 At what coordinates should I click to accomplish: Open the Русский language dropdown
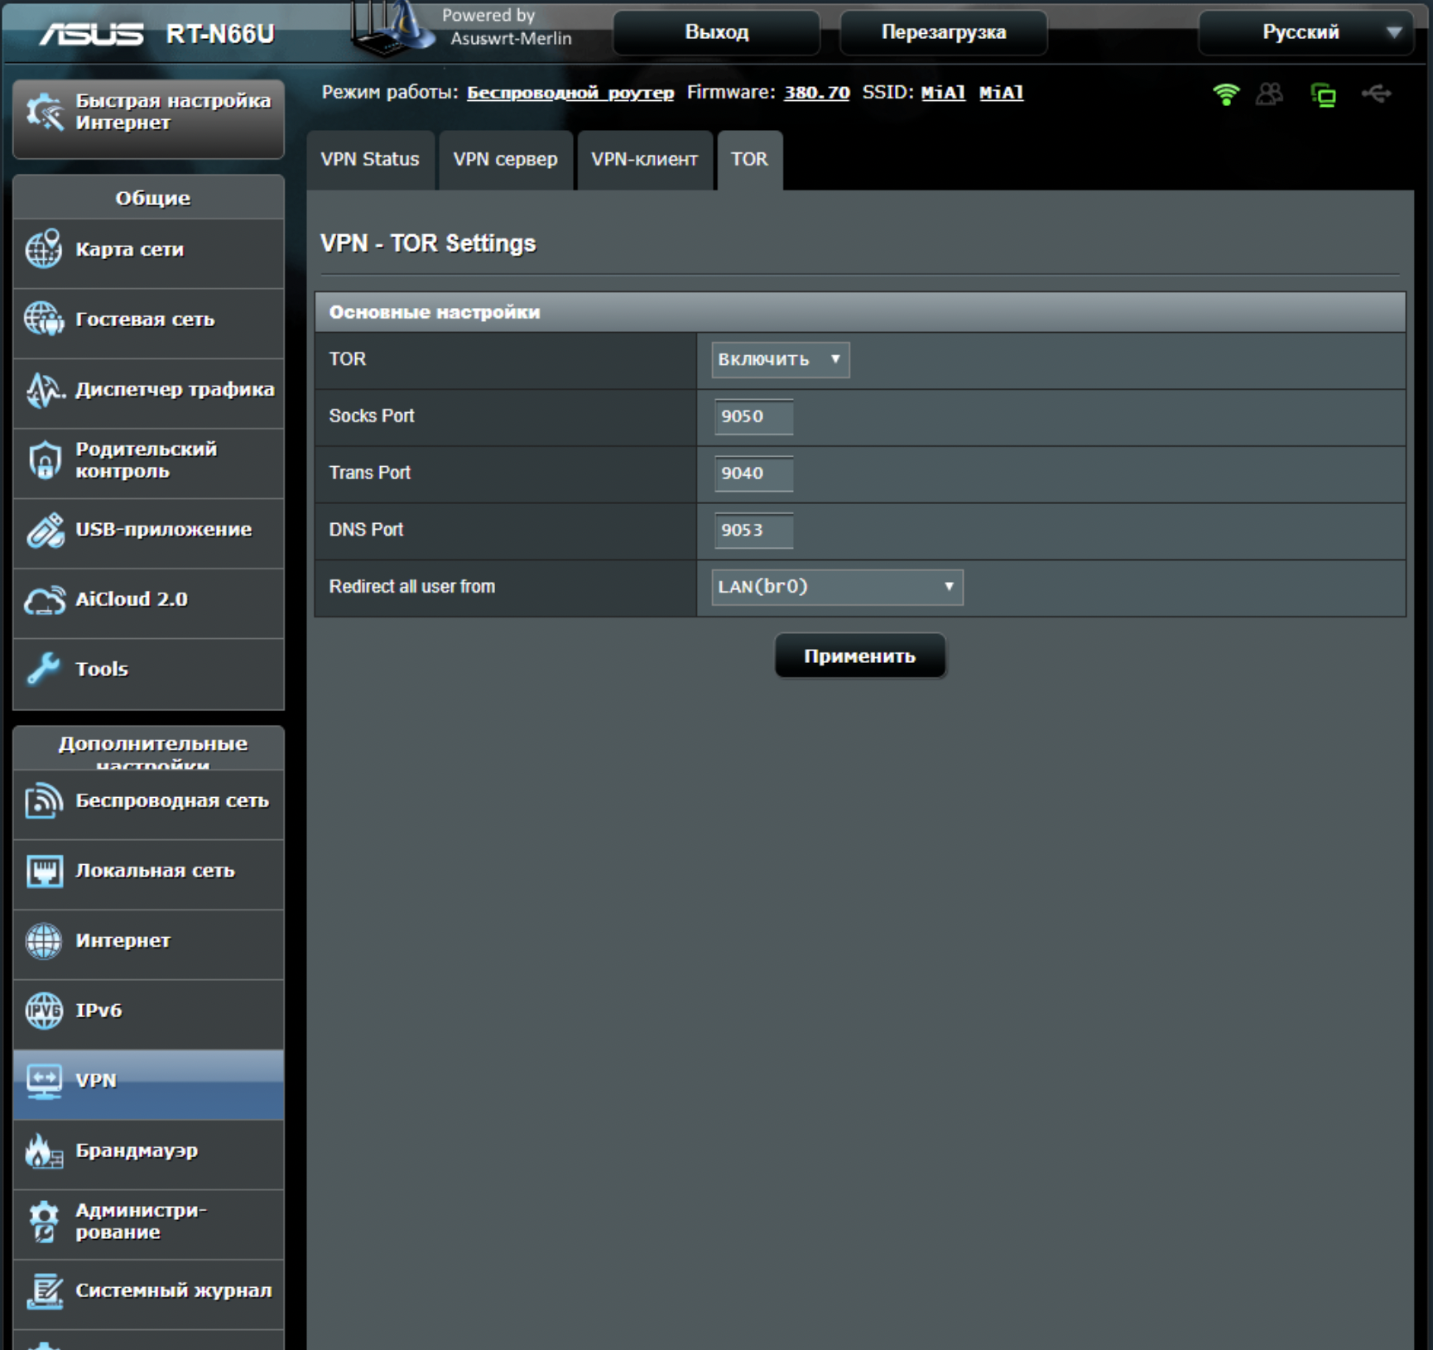pos(1306,32)
